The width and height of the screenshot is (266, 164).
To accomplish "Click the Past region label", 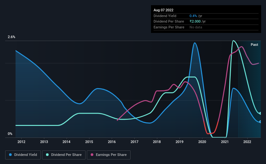I will pos(254,45).
